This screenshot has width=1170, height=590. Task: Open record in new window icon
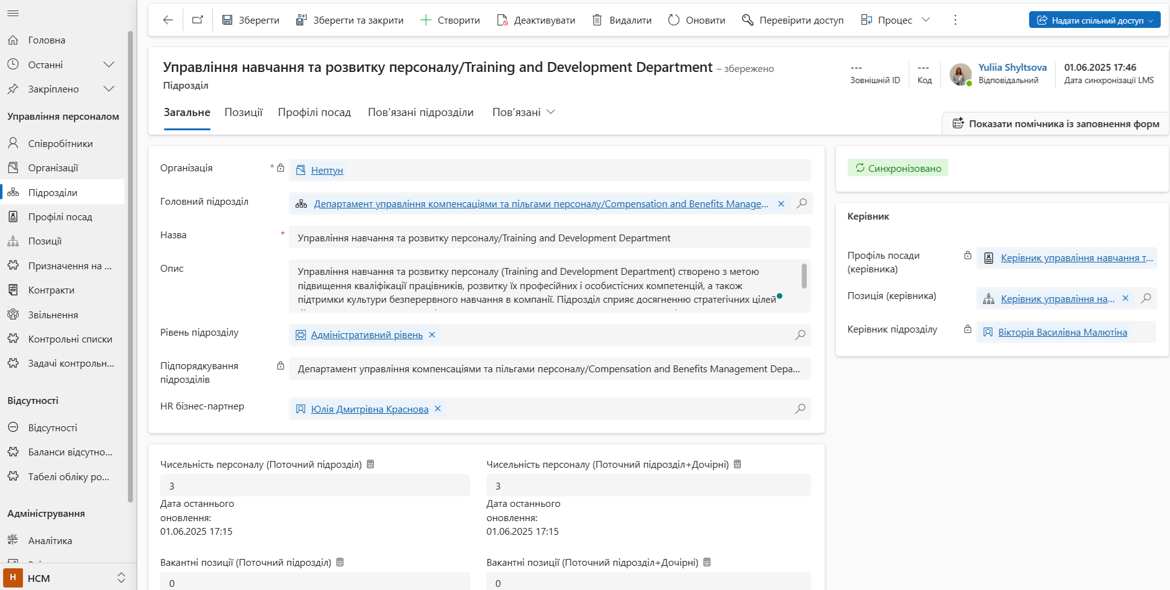coord(197,20)
